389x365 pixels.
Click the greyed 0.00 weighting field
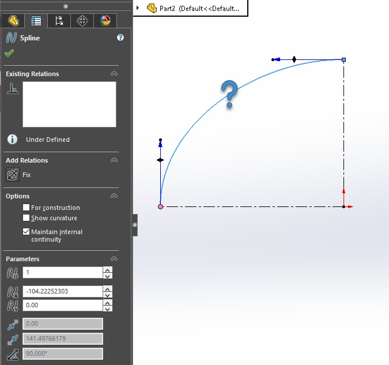coord(62,324)
